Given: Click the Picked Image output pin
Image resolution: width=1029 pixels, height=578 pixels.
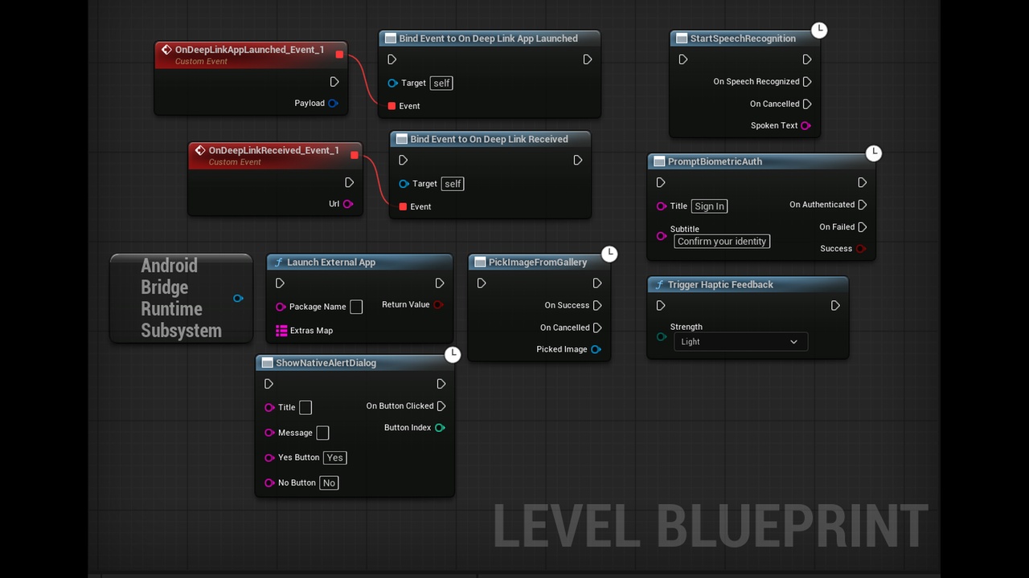Looking at the screenshot, I should pyautogui.click(x=596, y=349).
